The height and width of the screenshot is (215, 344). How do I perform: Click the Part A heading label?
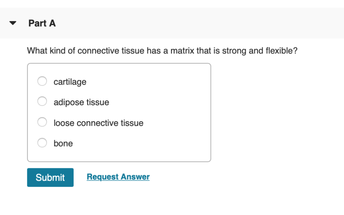(42, 23)
